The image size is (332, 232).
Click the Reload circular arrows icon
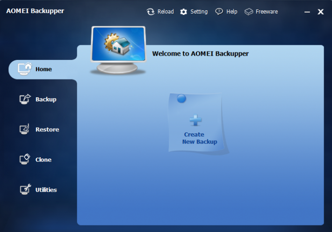click(151, 12)
